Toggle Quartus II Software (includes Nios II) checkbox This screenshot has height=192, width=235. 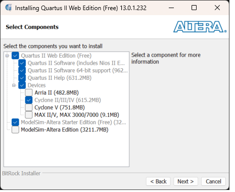[22, 63]
